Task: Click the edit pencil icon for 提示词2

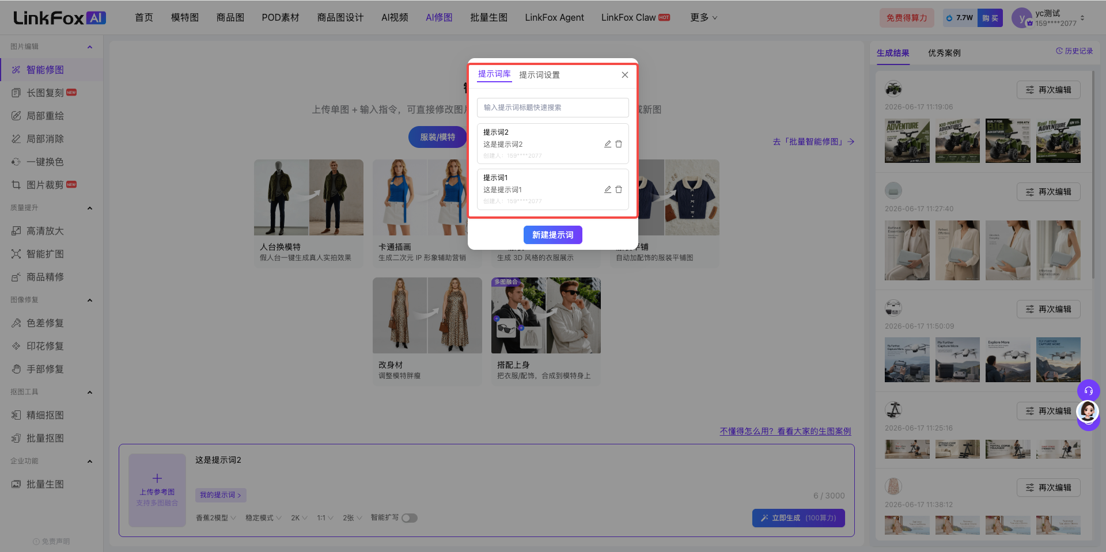Action: click(x=608, y=144)
